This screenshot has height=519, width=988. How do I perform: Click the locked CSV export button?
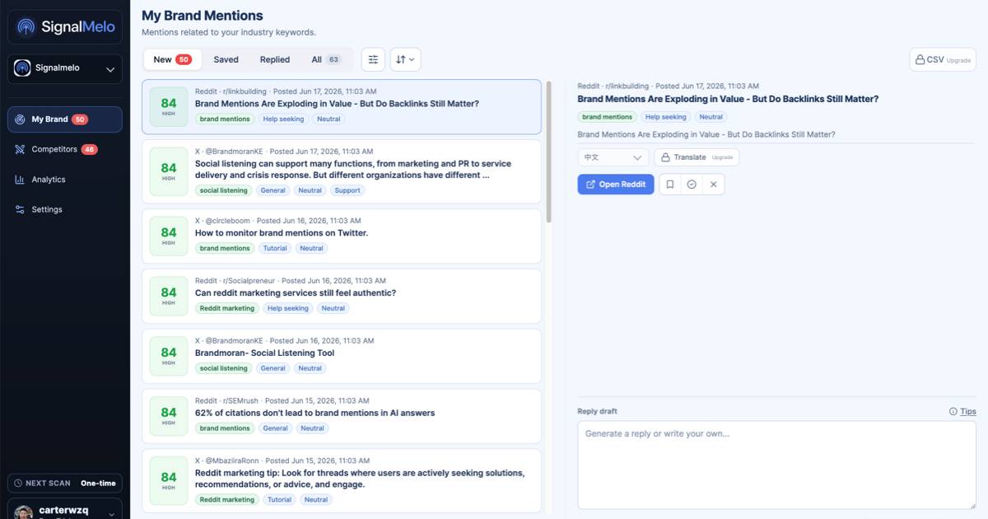(944, 60)
